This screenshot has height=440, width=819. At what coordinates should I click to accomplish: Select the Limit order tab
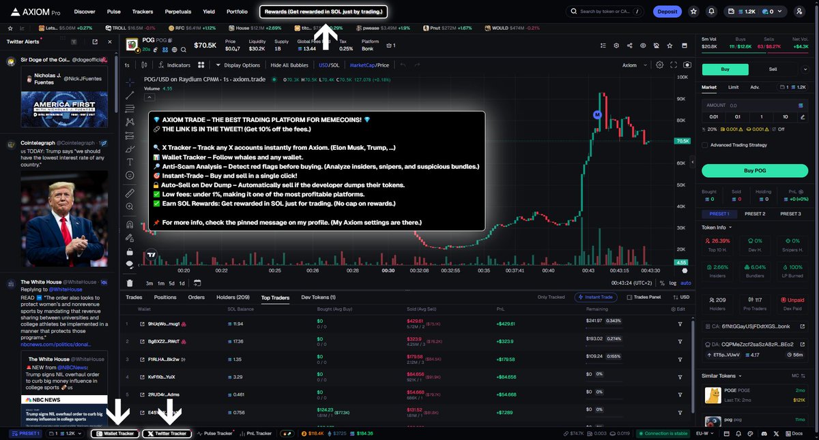click(733, 87)
